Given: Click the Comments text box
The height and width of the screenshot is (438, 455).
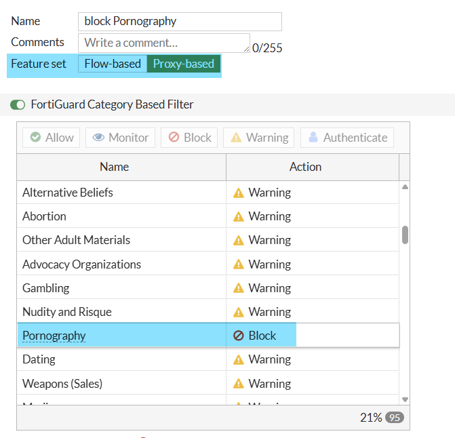Looking at the screenshot, I should tap(163, 43).
